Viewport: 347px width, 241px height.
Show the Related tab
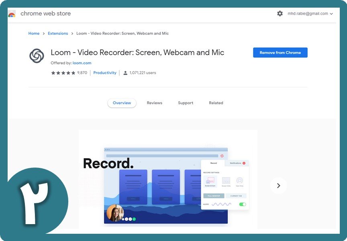216,103
